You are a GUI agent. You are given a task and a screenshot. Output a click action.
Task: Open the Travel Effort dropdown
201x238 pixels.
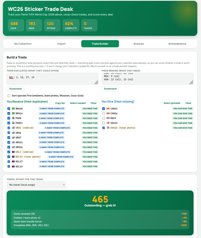(x=36, y=185)
